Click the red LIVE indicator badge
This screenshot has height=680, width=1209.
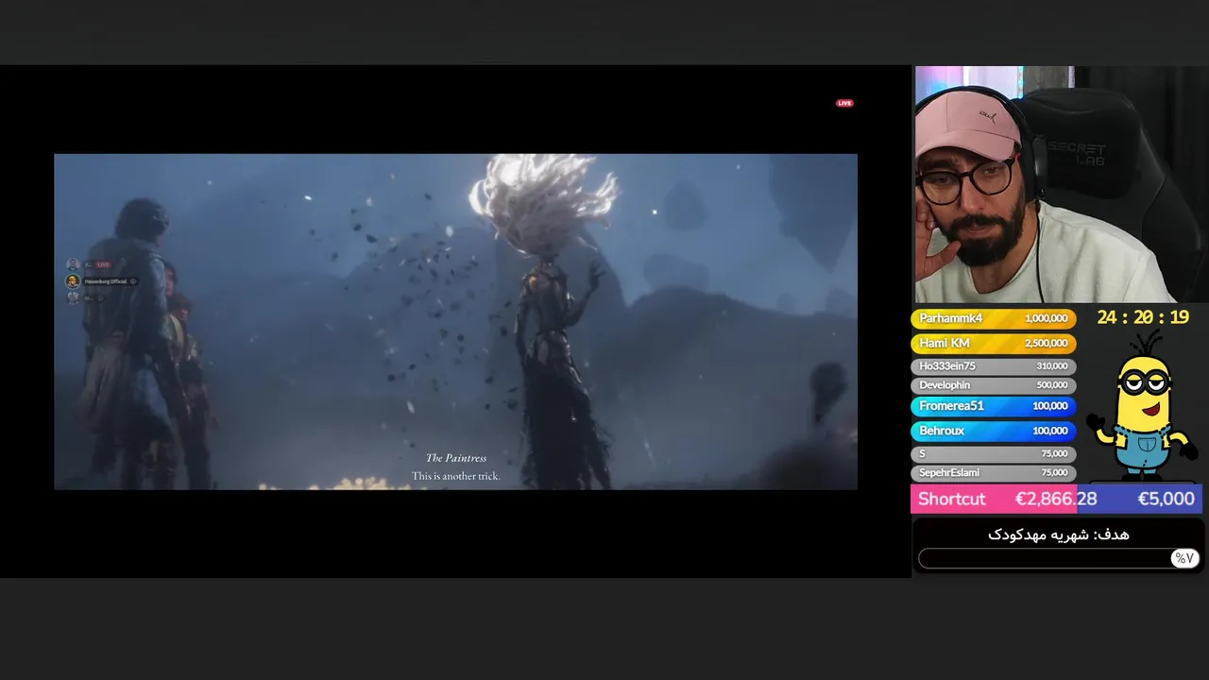click(844, 103)
